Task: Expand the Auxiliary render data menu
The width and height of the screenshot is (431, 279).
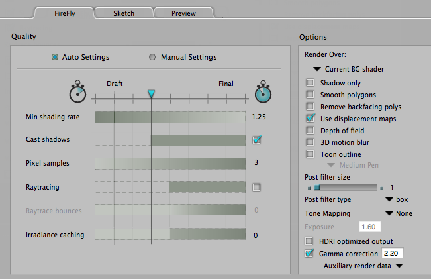Action: coord(363,266)
